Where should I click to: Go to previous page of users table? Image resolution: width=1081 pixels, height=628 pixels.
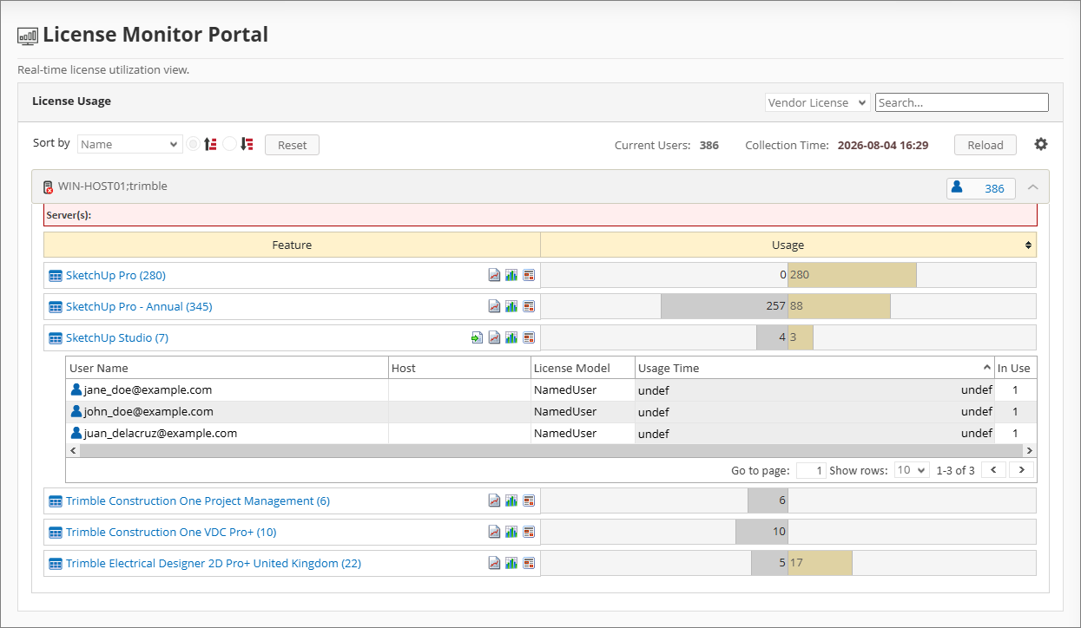click(993, 470)
